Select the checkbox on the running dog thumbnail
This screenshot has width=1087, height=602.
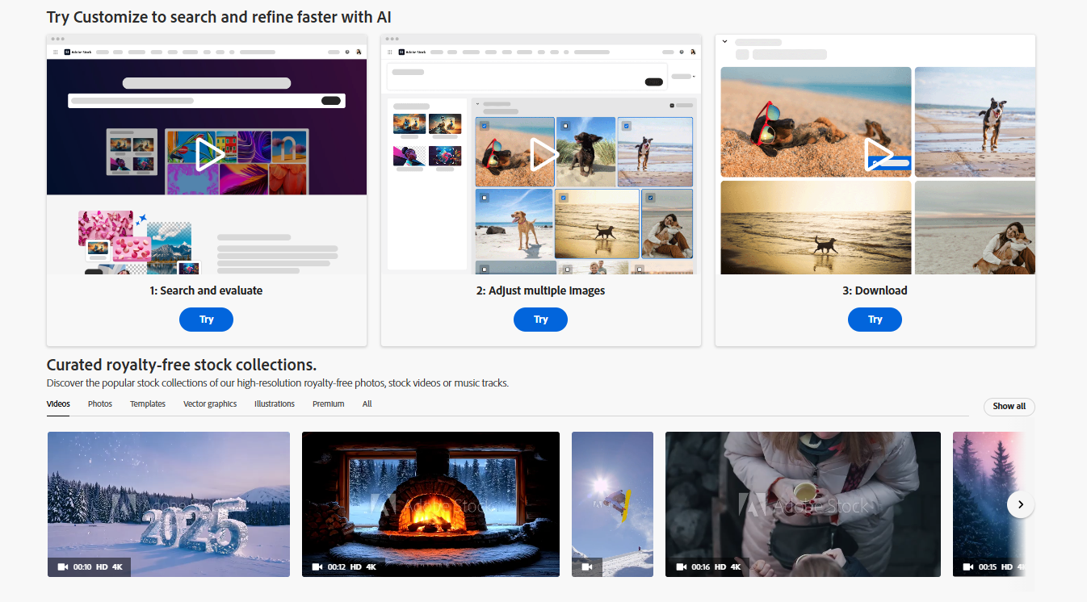(626, 127)
